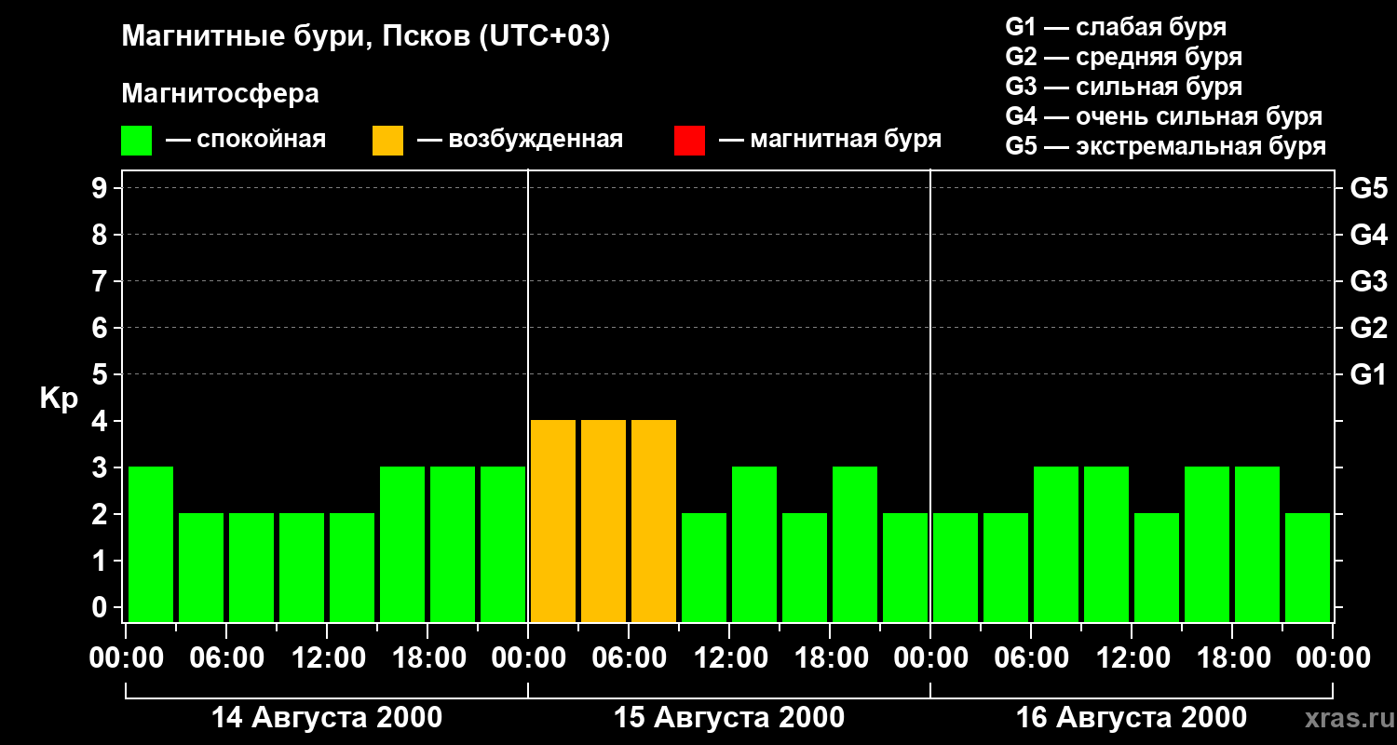Click the G2 label on right axis
The width and height of the screenshot is (1397, 745).
1368,328
